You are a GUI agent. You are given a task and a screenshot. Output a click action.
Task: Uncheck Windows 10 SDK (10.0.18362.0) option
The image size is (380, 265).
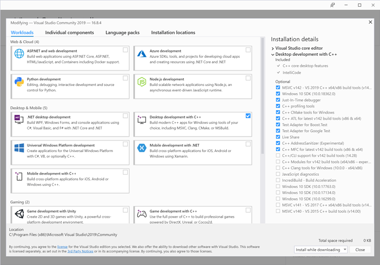pyautogui.click(x=278, y=94)
